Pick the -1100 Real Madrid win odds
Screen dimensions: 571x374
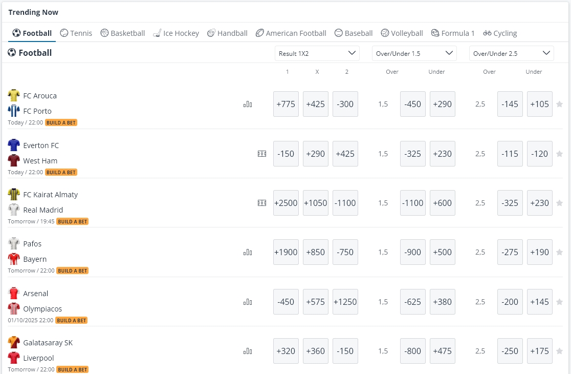pos(345,203)
